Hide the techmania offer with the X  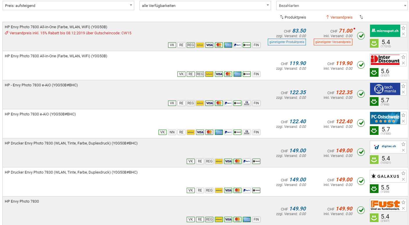pyautogui.click(x=403, y=92)
